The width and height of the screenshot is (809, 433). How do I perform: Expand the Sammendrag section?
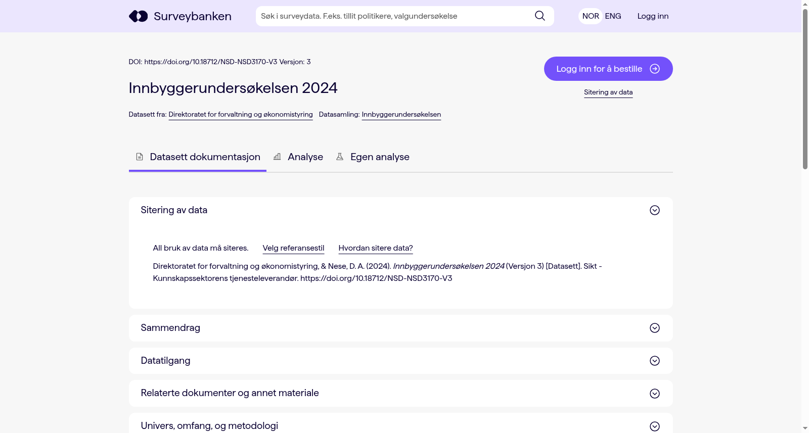click(400, 328)
